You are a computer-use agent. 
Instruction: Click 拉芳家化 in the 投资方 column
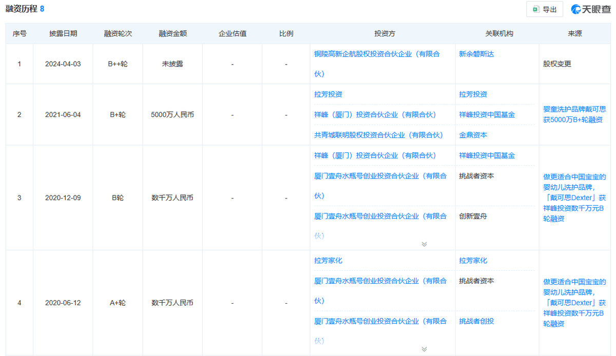pos(328,261)
